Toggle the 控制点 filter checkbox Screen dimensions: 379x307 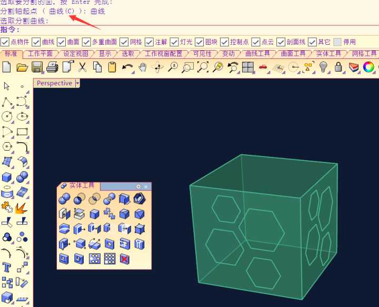[225, 42]
